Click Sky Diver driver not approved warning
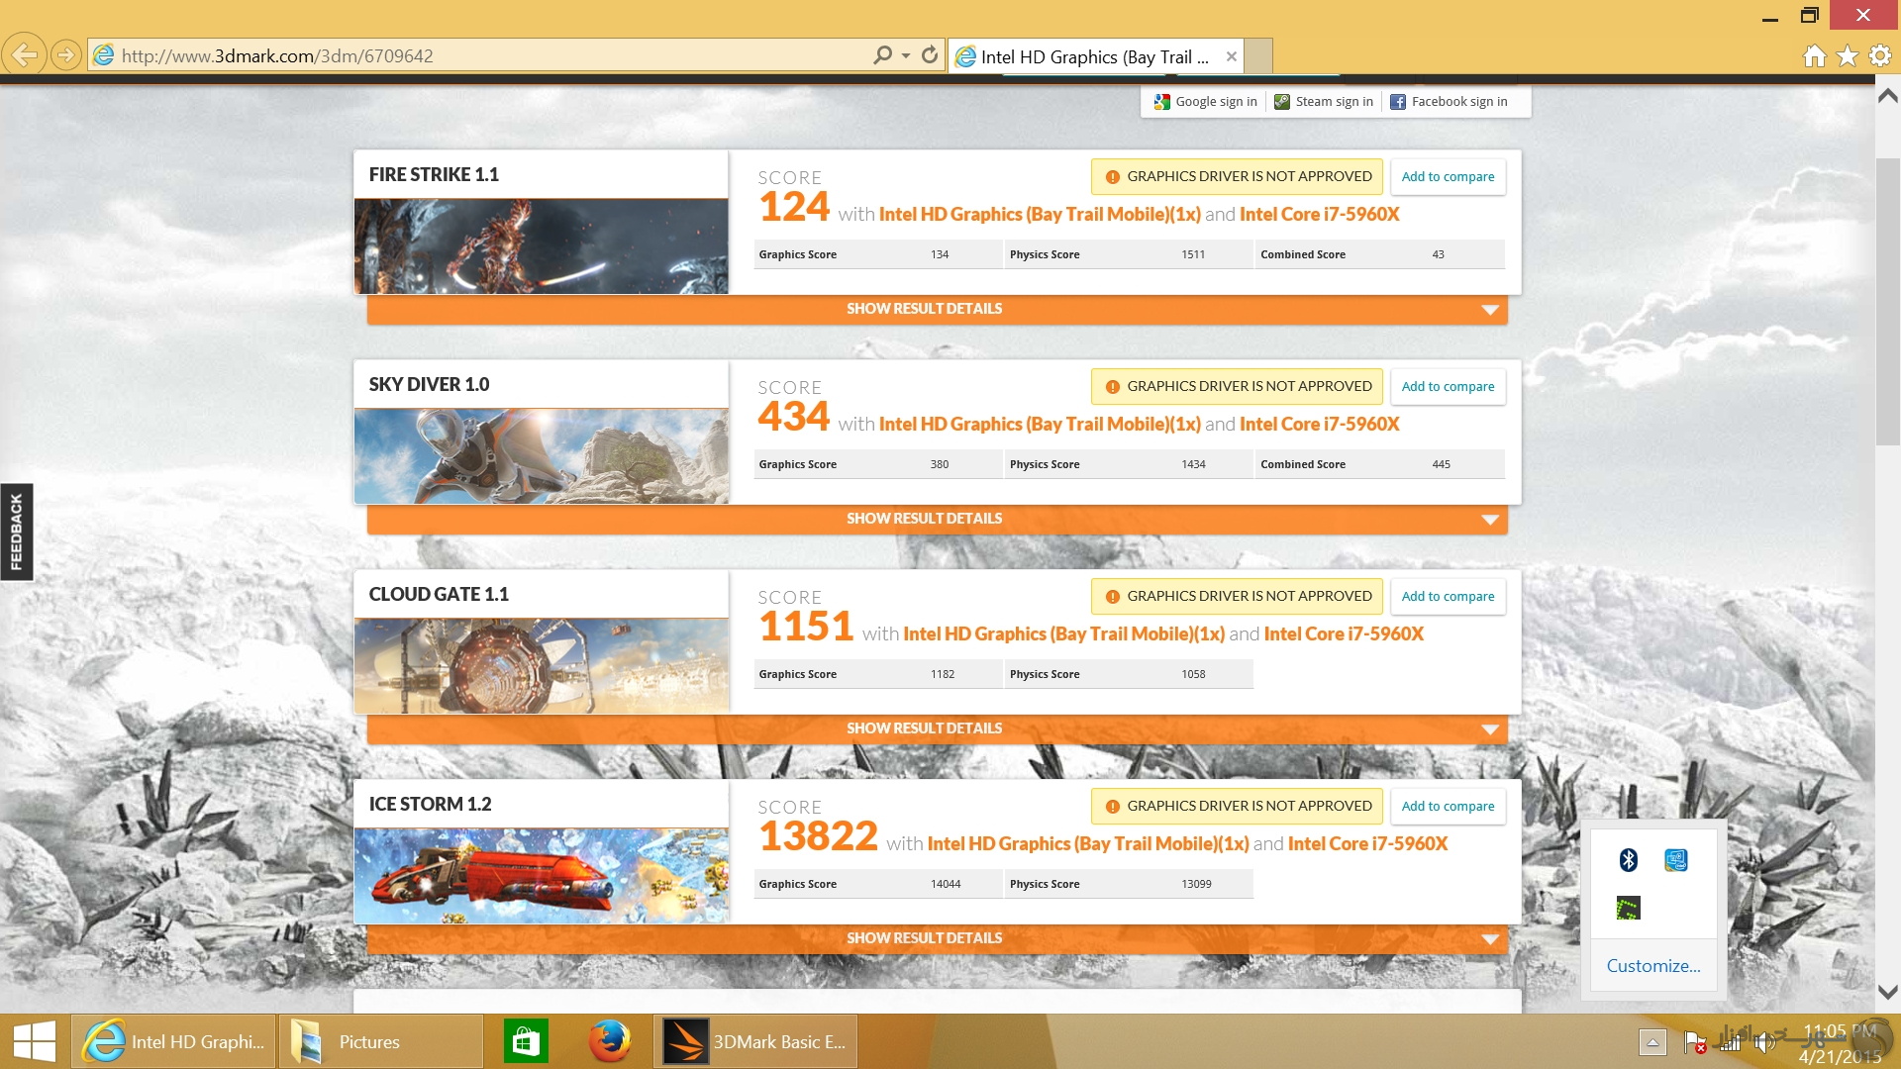Viewport: 1901px width, 1069px height. (1237, 387)
